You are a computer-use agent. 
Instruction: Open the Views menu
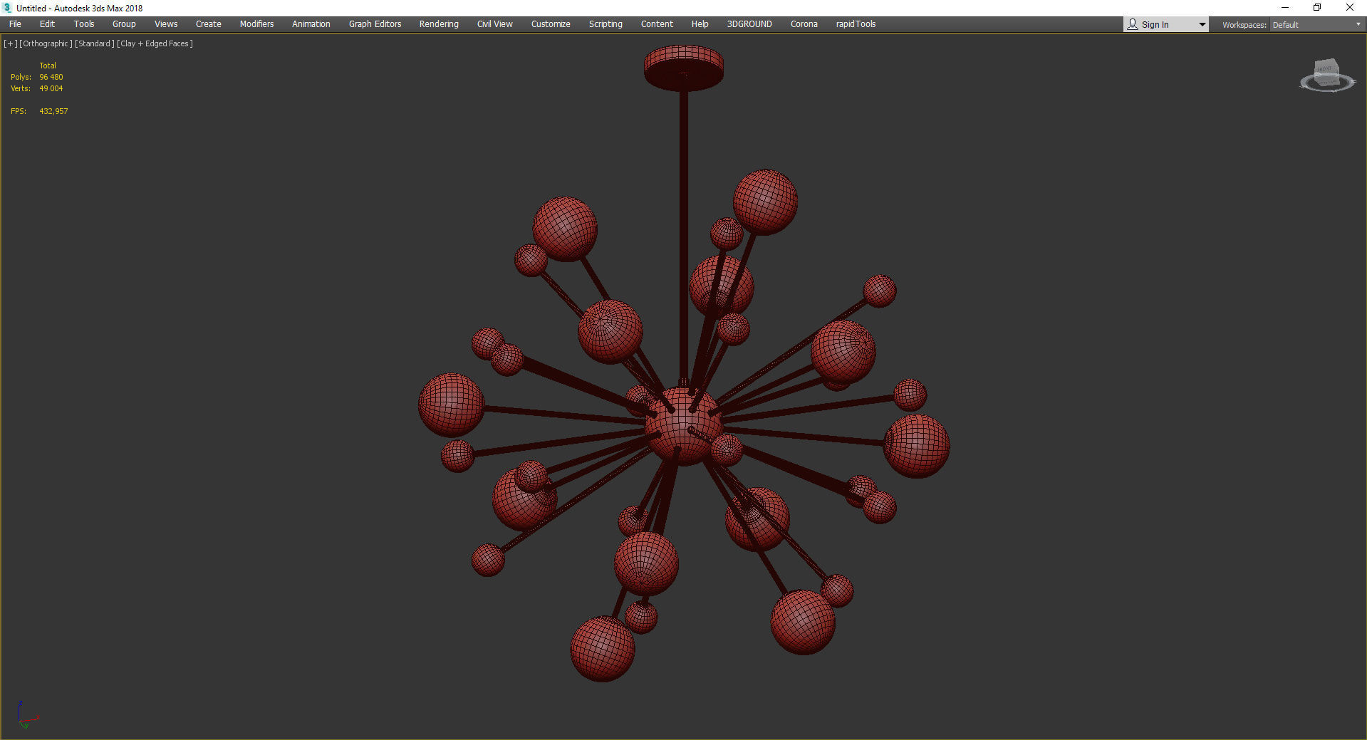tap(166, 24)
